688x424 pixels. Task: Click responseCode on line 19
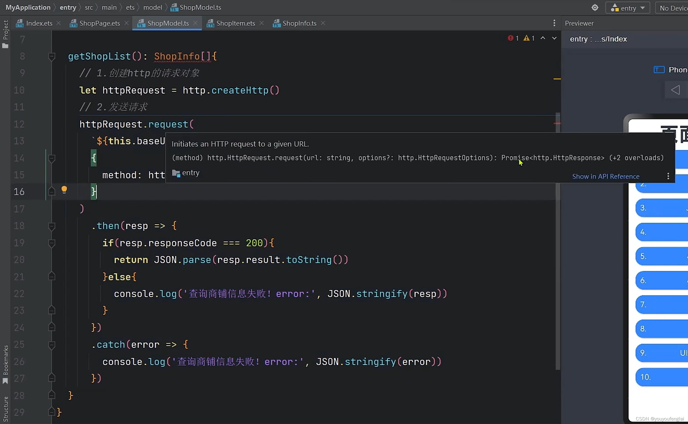point(182,243)
